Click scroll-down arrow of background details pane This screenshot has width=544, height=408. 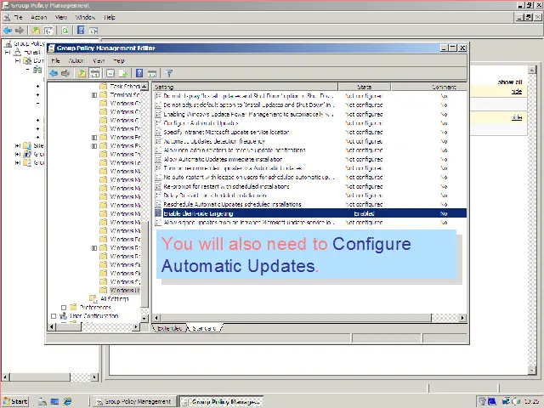[x=532, y=371]
